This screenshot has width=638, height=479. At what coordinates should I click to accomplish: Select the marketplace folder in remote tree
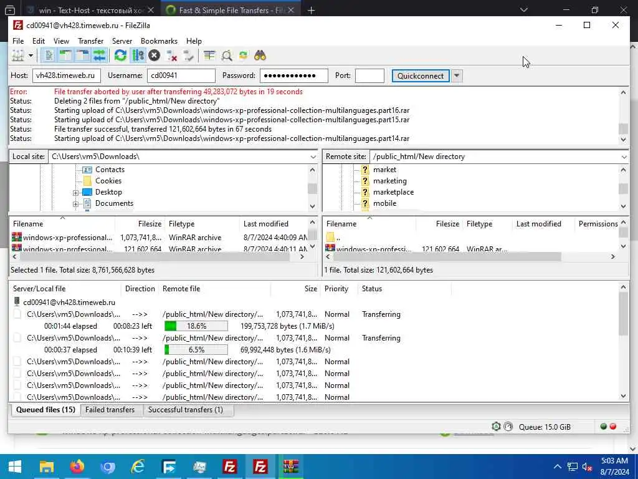click(393, 192)
